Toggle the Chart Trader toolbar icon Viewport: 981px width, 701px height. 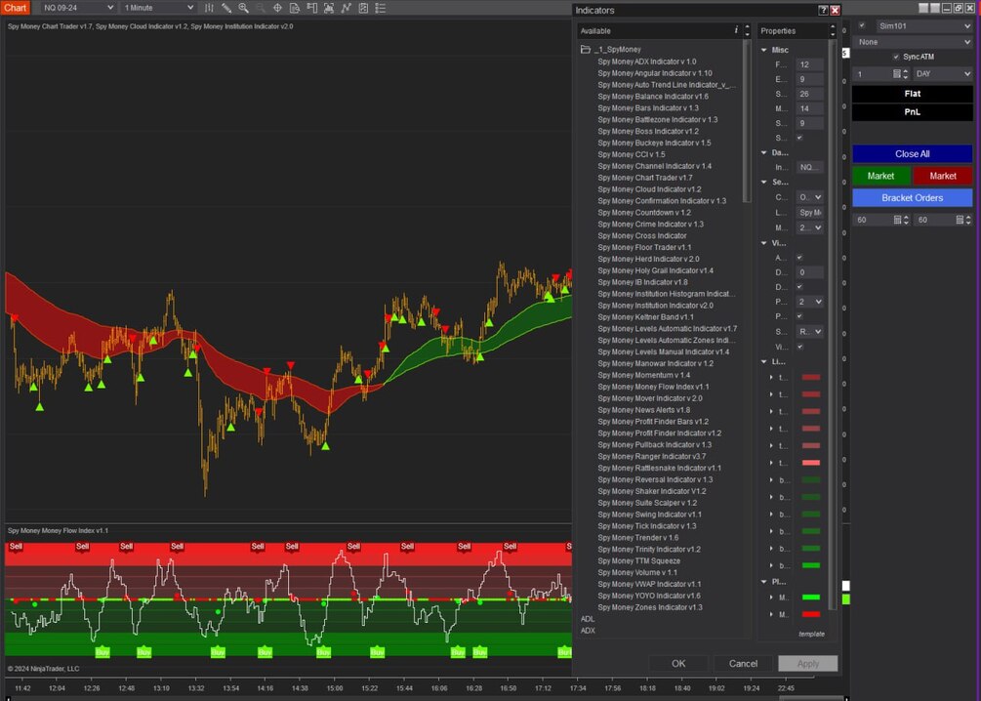pyautogui.click(x=311, y=8)
